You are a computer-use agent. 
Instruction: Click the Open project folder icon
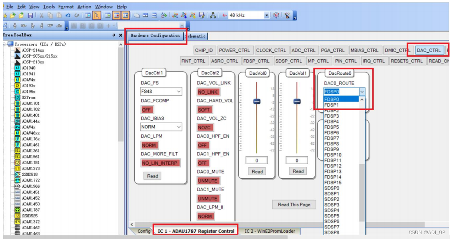click(13, 15)
